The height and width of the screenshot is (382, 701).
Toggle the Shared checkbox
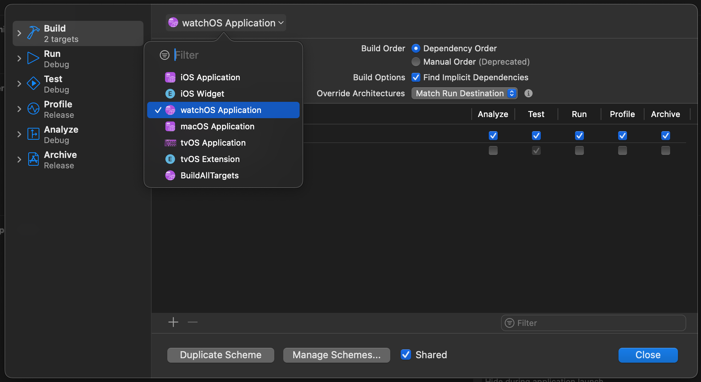click(406, 355)
